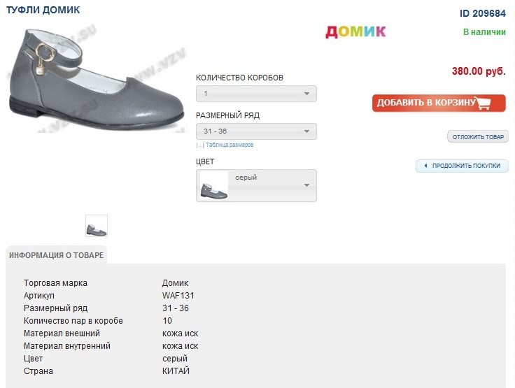515x388 pixels.
Task: Click the product ID 209684 text
Action: click(x=482, y=13)
